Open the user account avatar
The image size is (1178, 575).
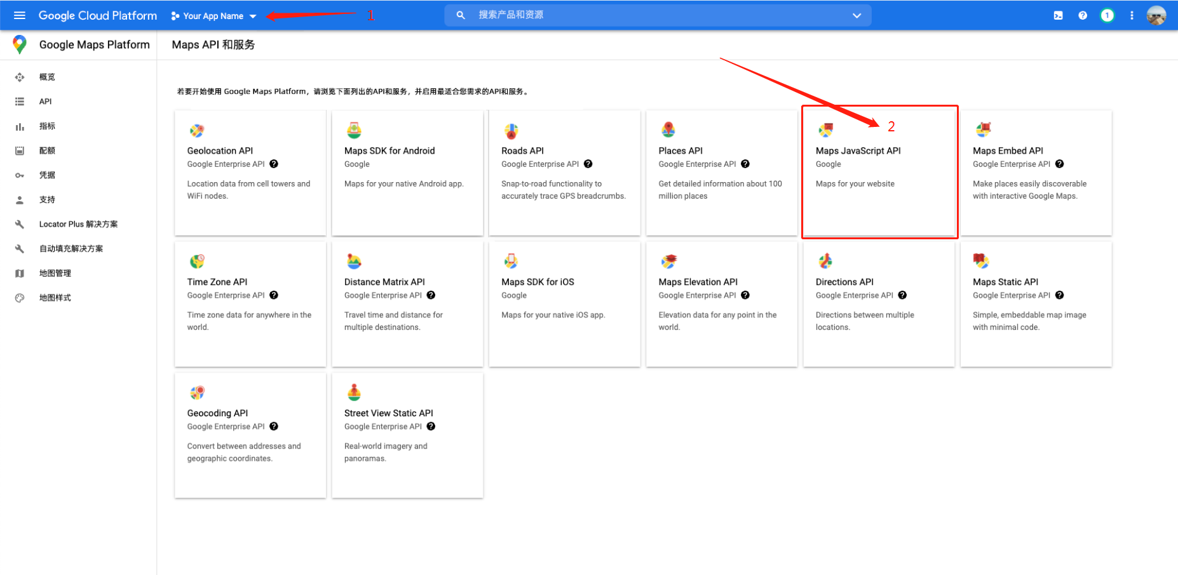pos(1156,15)
